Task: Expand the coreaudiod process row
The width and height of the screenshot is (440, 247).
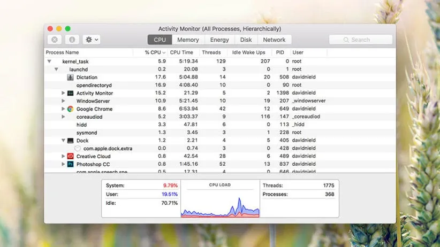Action: coord(63,117)
